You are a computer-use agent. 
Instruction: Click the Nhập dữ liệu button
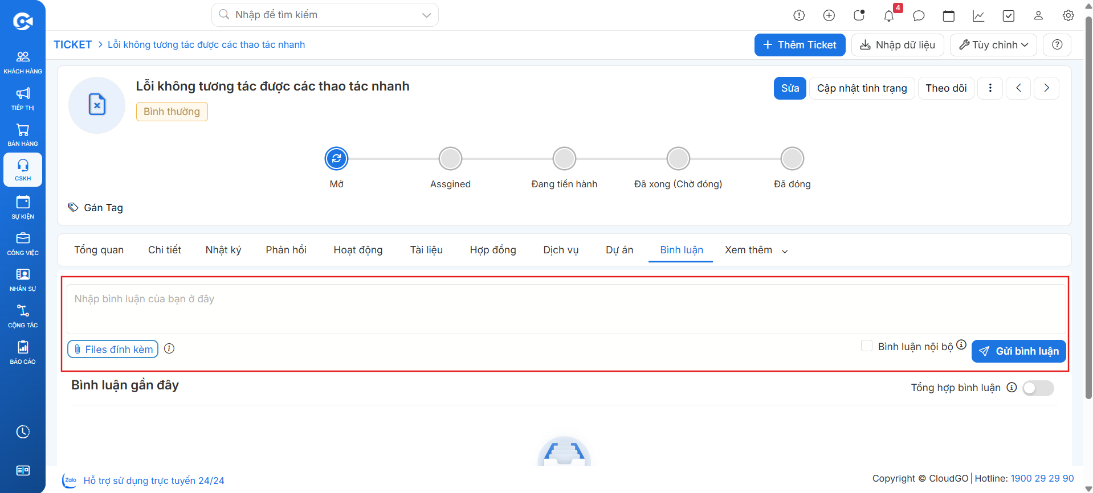898,44
